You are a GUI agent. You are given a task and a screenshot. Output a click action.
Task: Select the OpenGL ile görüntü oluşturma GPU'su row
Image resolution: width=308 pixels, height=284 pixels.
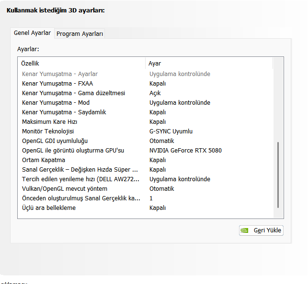[x=73, y=150]
